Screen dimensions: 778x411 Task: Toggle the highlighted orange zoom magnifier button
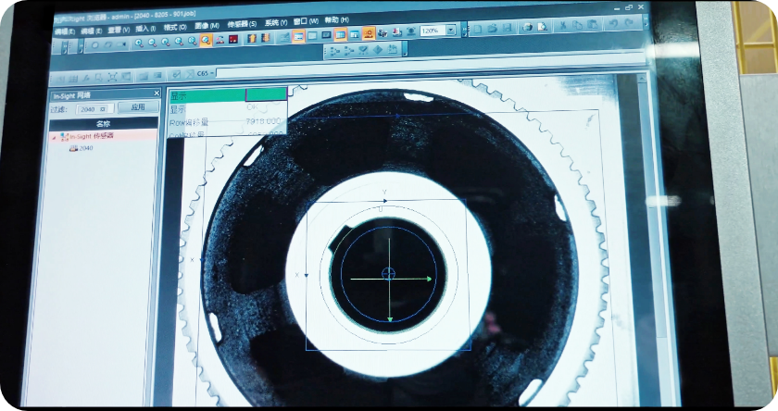pos(206,40)
